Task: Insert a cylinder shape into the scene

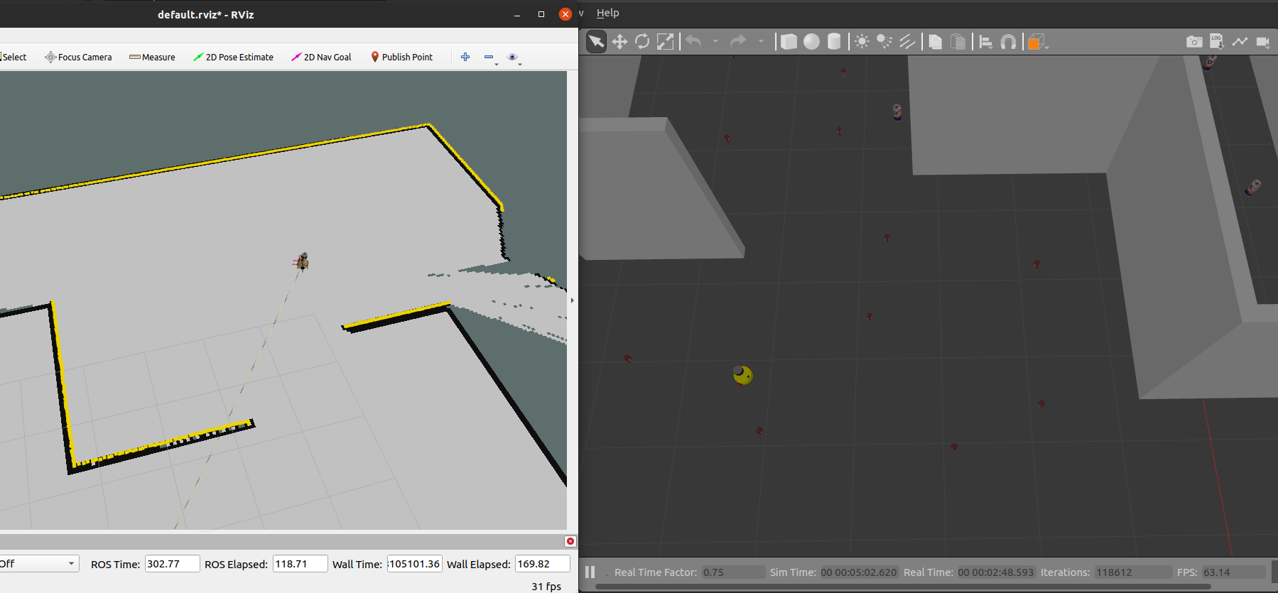Action: (x=834, y=42)
